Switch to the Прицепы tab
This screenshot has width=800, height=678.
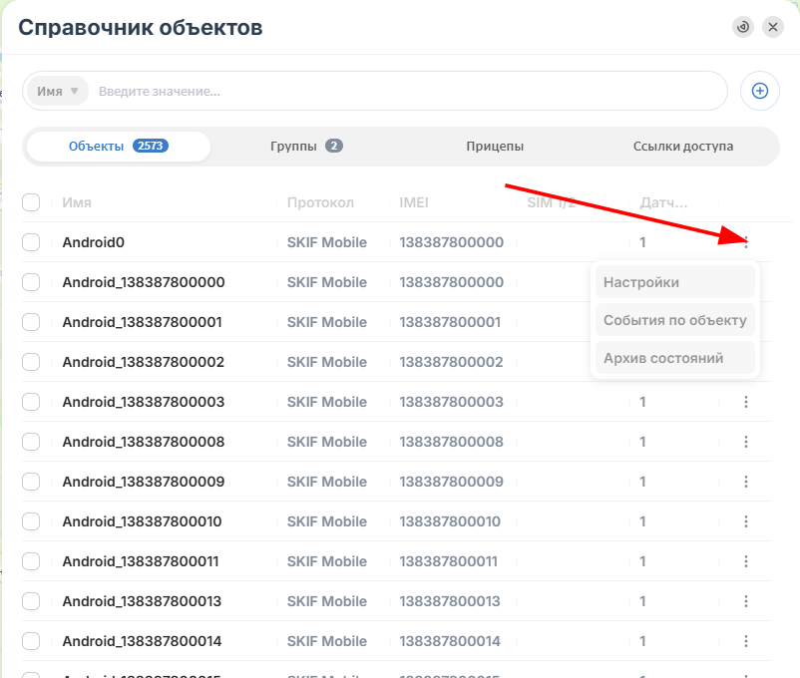pyautogui.click(x=495, y=147)
